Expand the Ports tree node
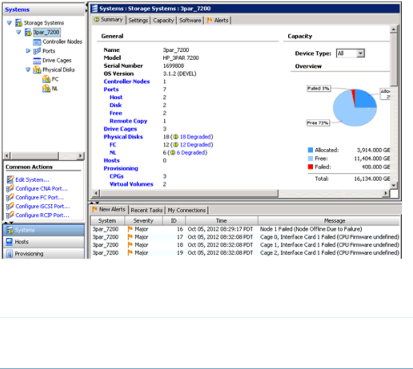The height and width of the screenshot is (369, 413). 28,51
